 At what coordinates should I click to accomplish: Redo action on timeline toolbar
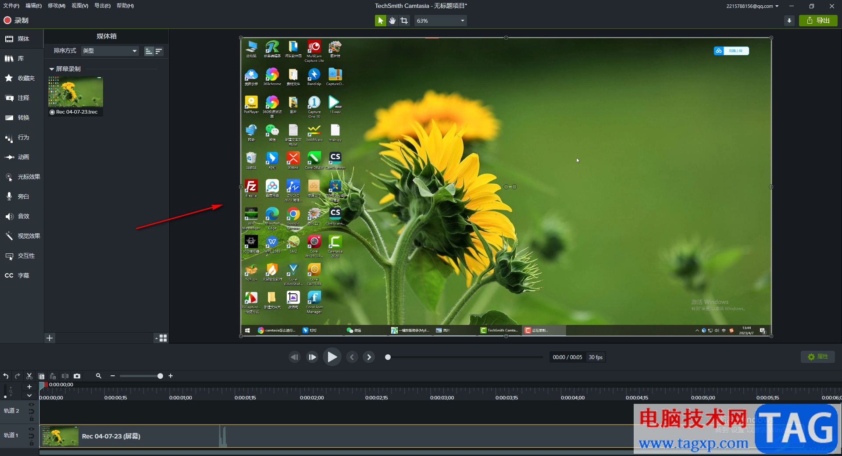pos(18,376)
